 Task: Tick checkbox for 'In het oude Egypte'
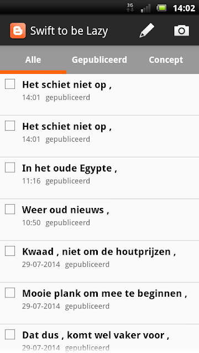[x=10, y=168]
